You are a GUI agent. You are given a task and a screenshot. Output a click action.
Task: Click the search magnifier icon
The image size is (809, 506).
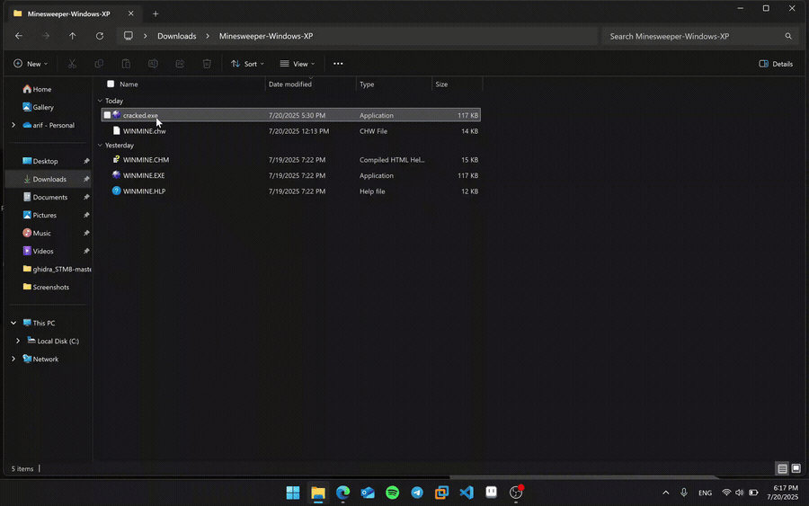[x=788, y=36]
